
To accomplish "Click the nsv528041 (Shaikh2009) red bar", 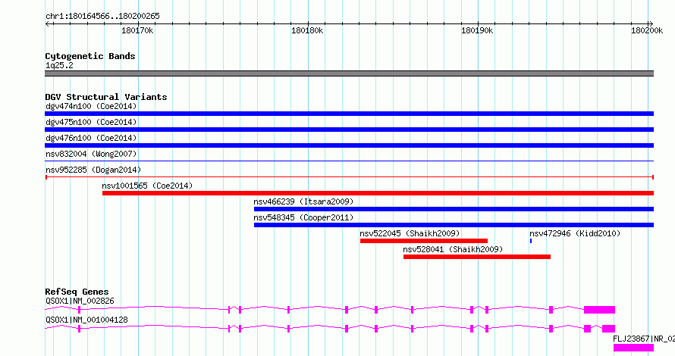I will 477,257.
